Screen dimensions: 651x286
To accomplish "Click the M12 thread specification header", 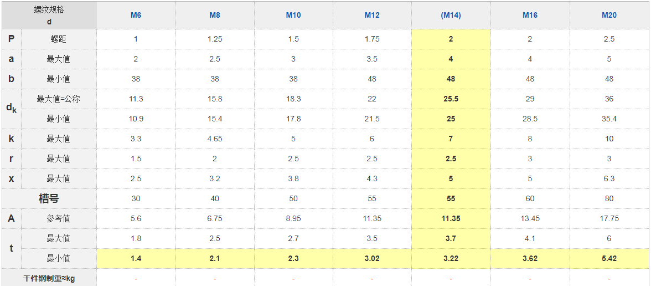I will (372, 15).
